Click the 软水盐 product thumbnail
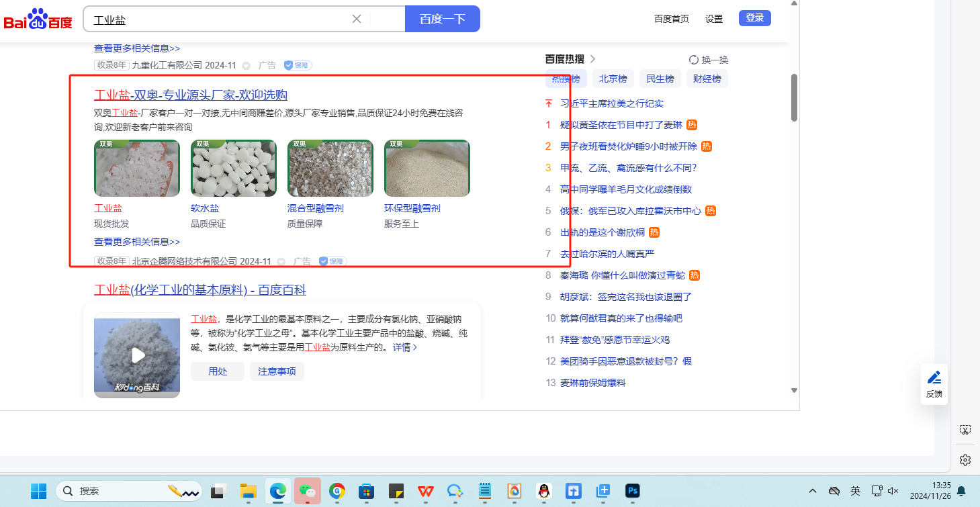The width and height of the screenshot is (980, 507). (233, 169)
